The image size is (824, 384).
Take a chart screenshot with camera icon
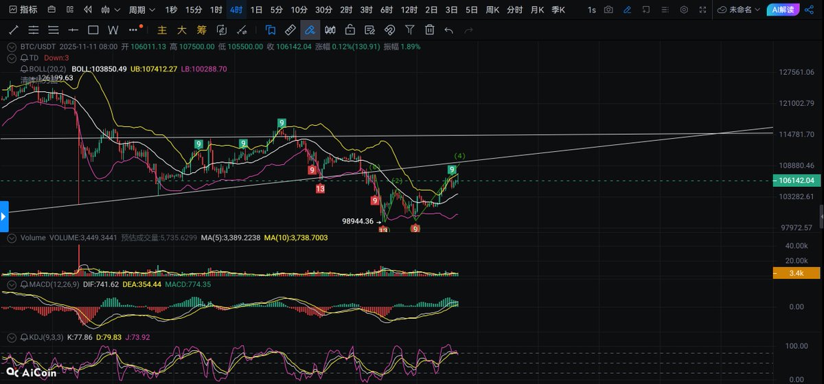coord(609,10)
